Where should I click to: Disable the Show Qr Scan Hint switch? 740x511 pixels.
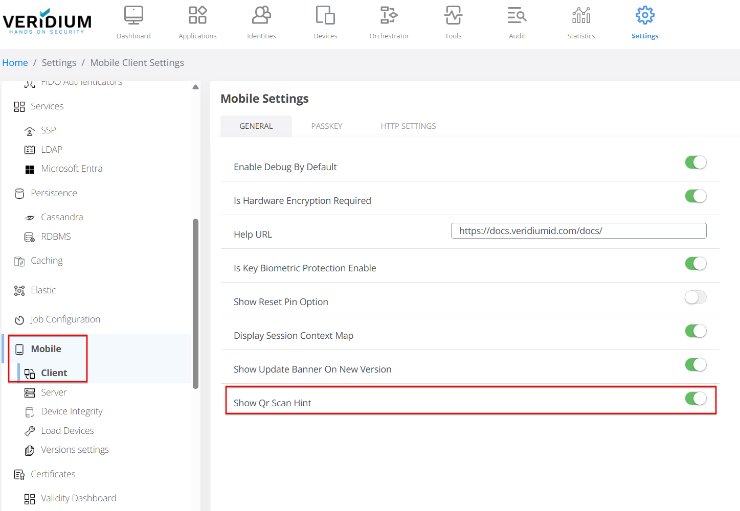(x=696, y=399)
